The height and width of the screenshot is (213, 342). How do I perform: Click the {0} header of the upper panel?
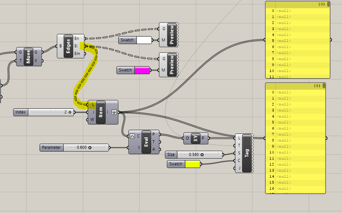322,4
